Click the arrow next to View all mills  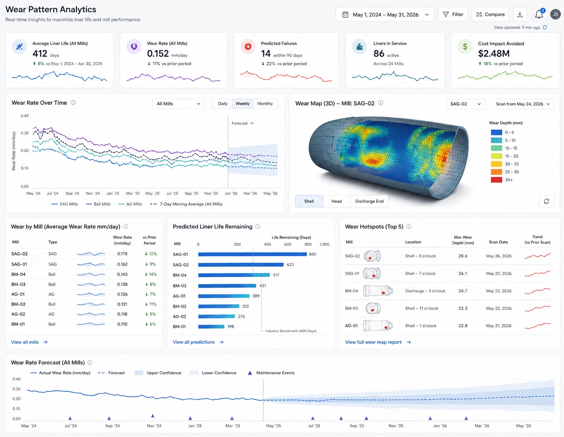tap(45, 342)
